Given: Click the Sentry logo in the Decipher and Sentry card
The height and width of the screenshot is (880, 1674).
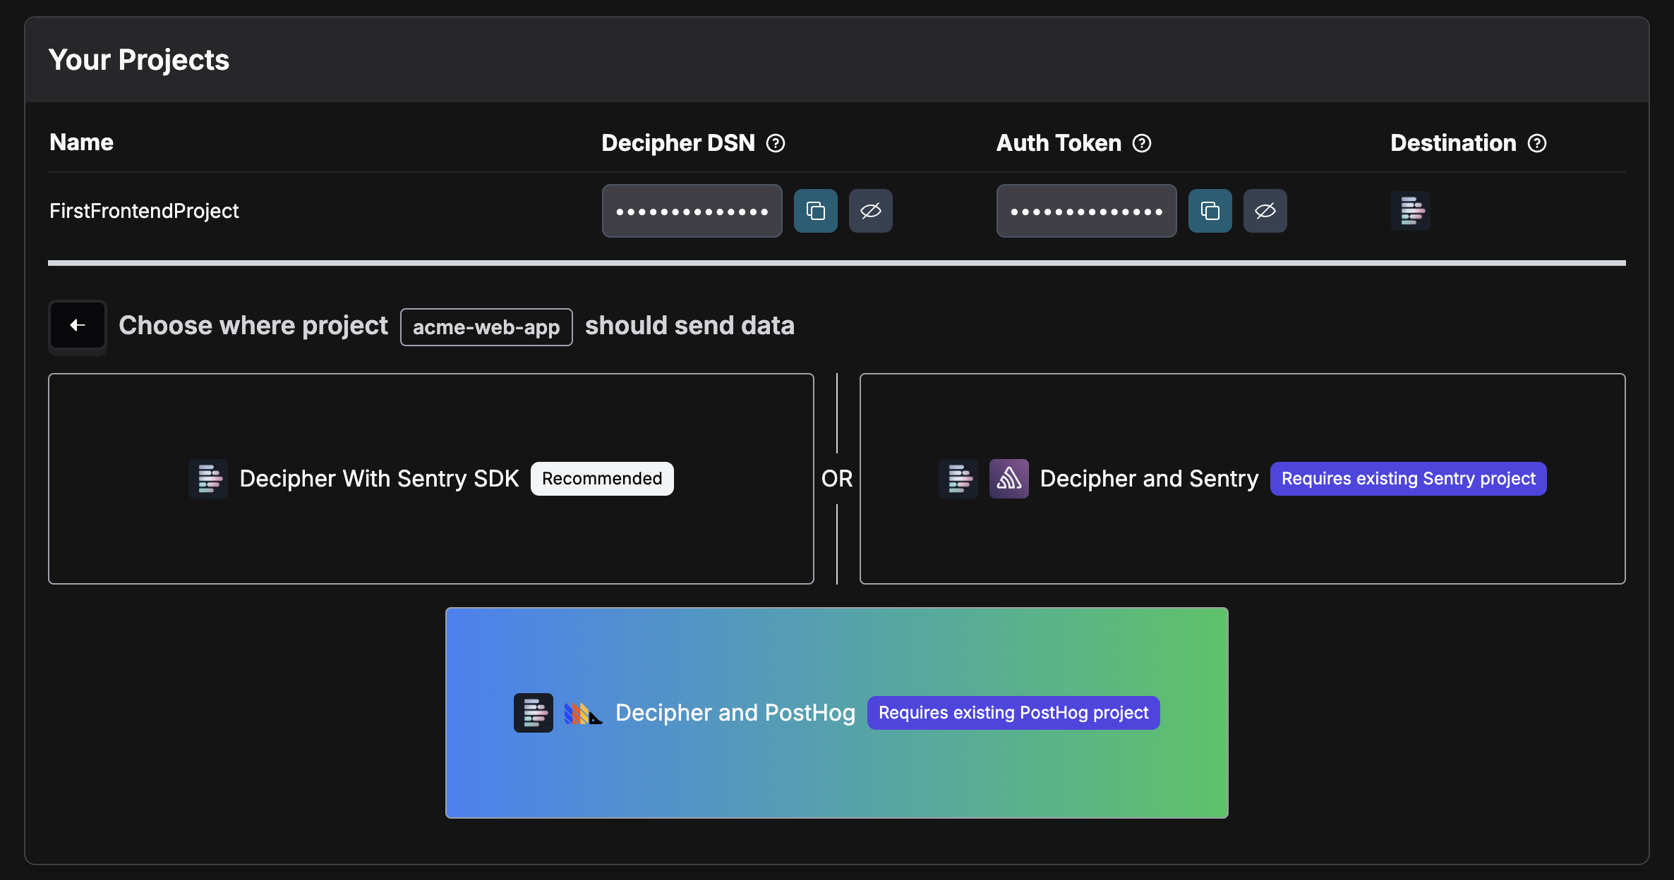Looking at the screenshot, I should tap(1008, 479).
